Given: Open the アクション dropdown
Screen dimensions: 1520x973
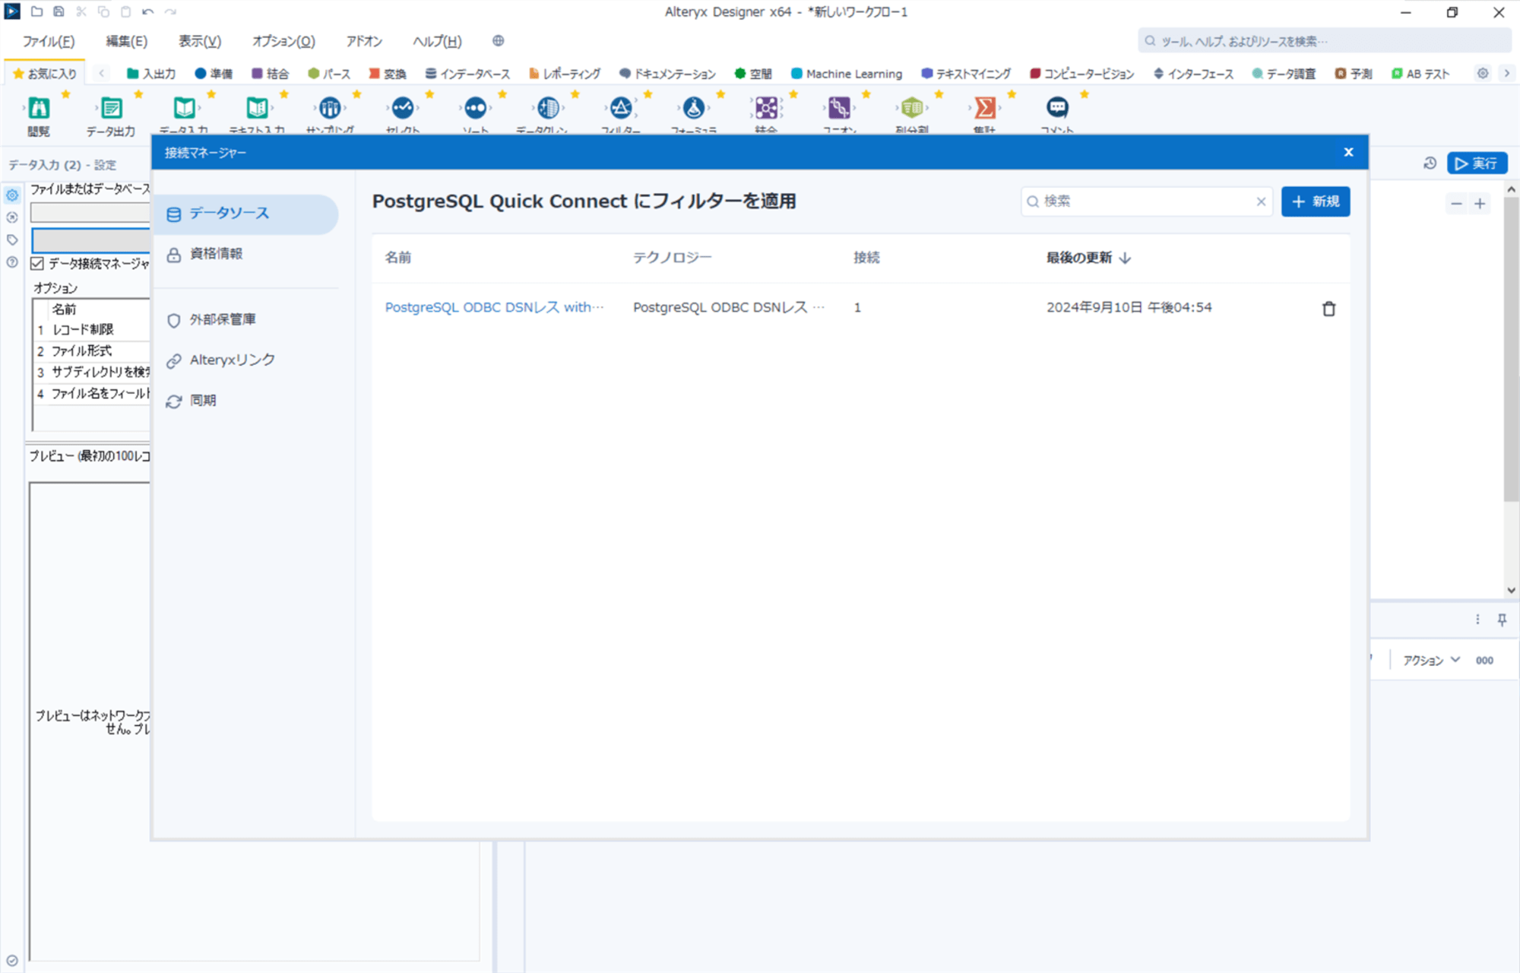Looking at the screenshot, I should click(x=1431, y=661).
